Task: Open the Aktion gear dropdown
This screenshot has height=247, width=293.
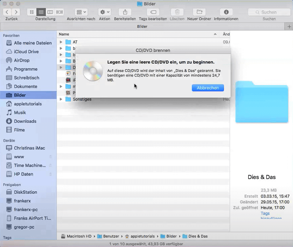Action: click(105, 12)
